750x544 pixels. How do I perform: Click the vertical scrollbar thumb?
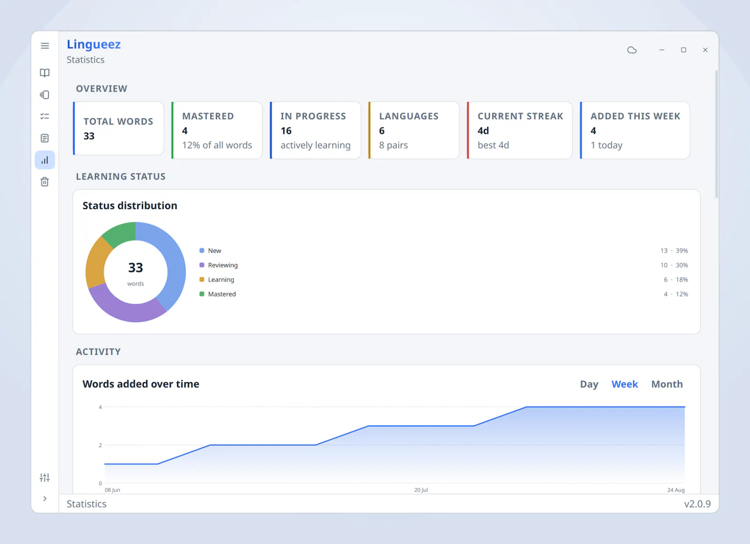(716, 134)
